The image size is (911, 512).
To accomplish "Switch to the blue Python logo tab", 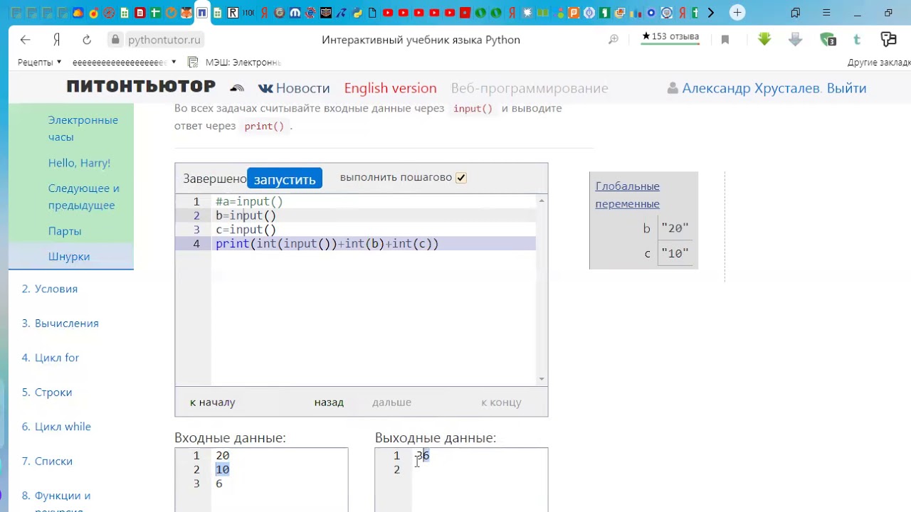I will point(357,13).
